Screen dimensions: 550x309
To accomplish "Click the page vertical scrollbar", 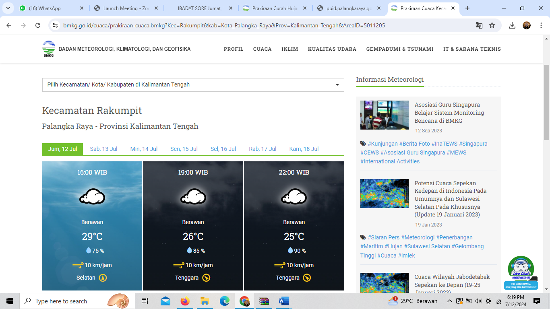I will [546, 102].
